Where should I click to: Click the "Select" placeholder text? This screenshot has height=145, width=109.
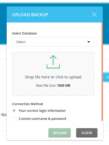coord(21,42)
